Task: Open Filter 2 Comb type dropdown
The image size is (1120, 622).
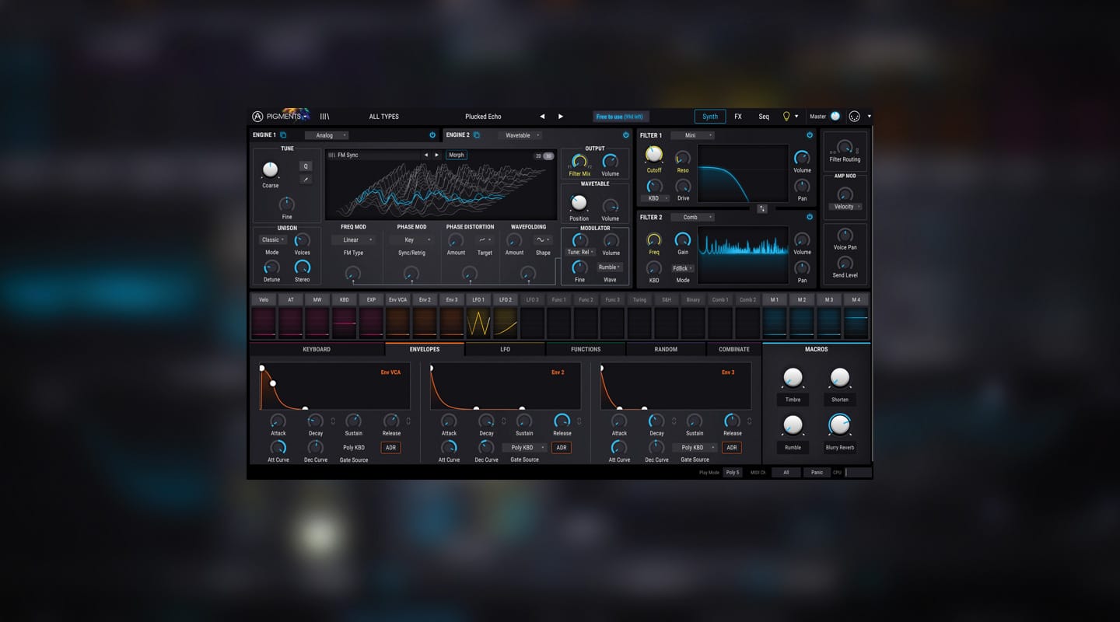Action: tap(692, 217)
